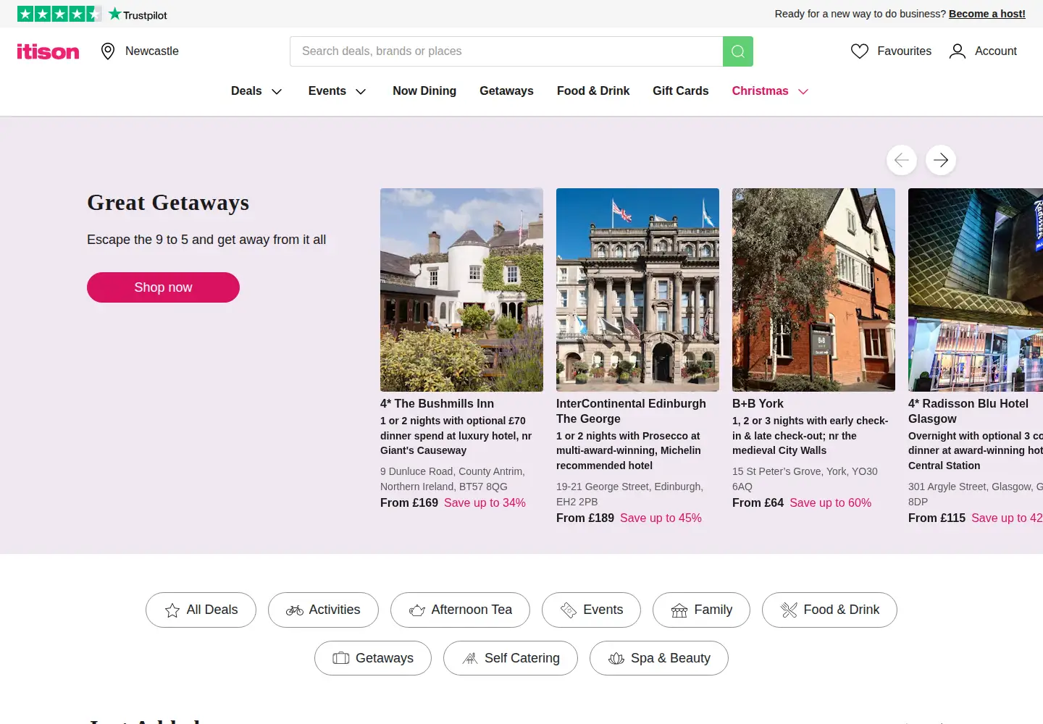Open the B+B York photo
The image size is (1043, 724).
pos(813,290)
